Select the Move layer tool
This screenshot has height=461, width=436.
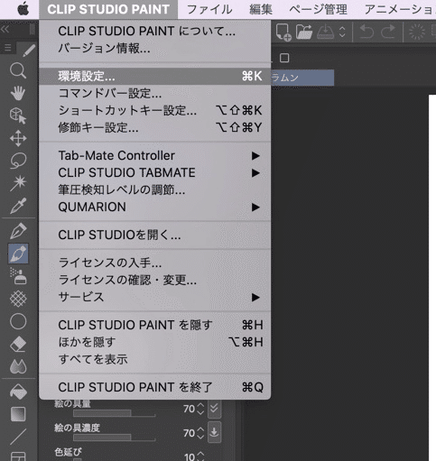18,138
